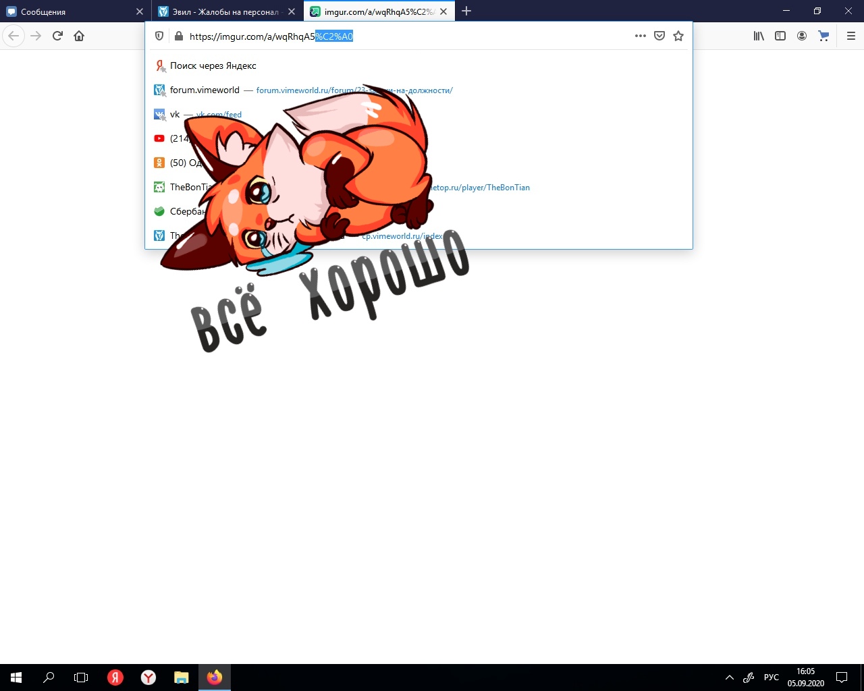
Task: Open Windows Start menu
Action: click(16, 678)
